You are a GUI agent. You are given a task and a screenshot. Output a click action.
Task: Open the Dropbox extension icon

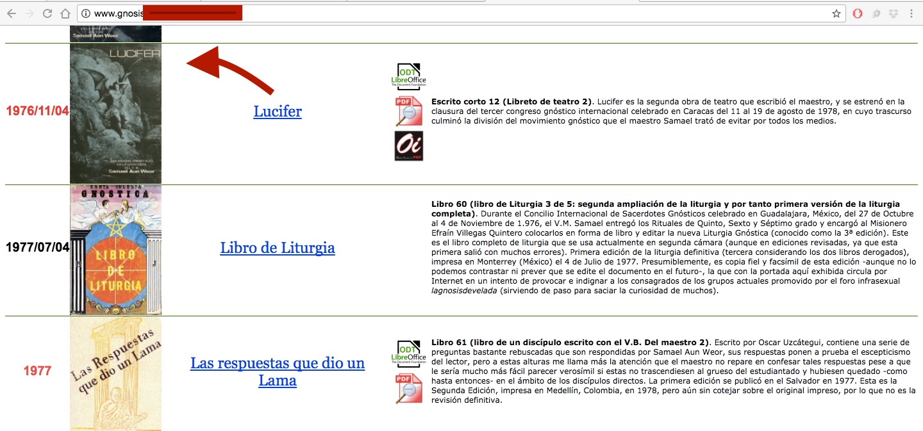click(893, 13)
